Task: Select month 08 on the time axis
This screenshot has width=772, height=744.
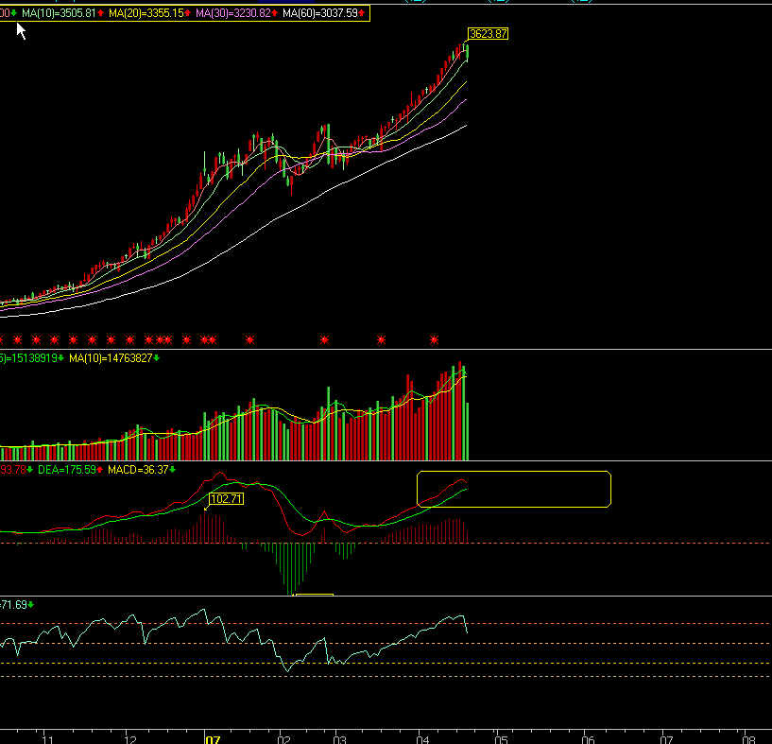Action: (749, 739)
